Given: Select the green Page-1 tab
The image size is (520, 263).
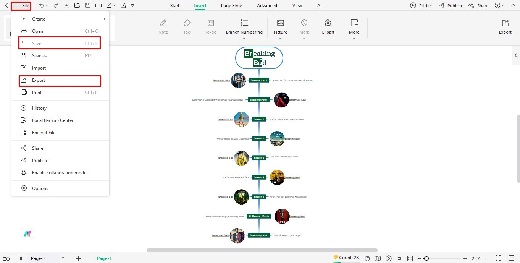Looking at the screenshot, I should pyautogui.click(x=104, y=258).
